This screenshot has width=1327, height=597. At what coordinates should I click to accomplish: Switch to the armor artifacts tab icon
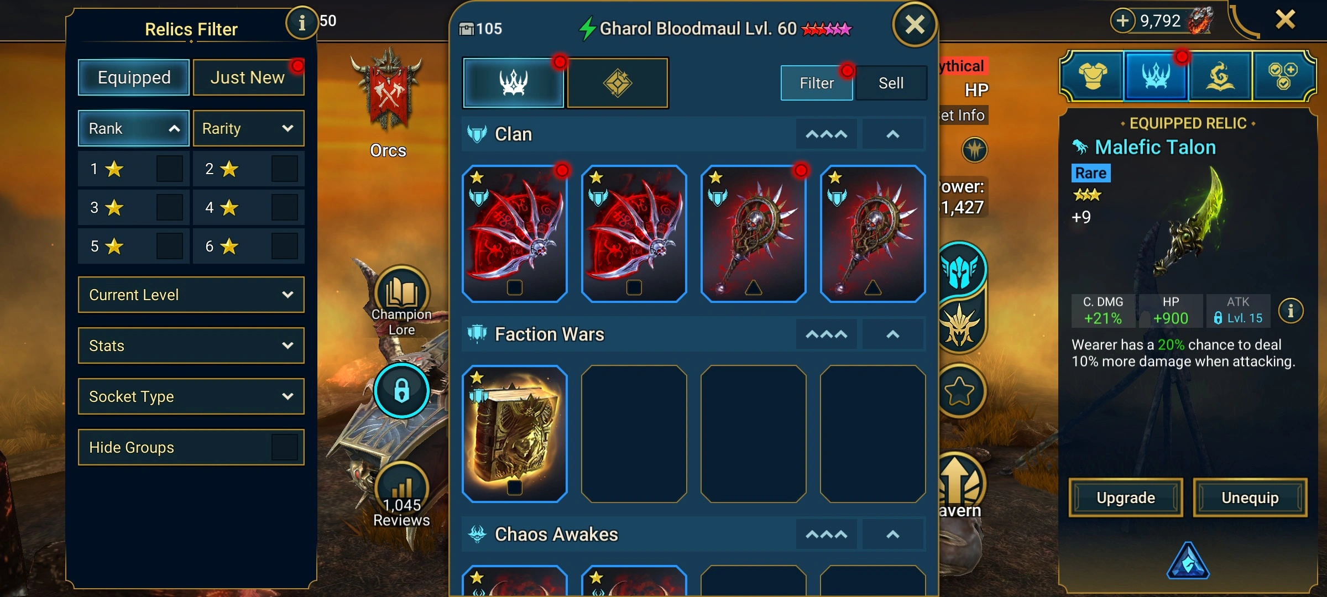tap(1093, 76)
